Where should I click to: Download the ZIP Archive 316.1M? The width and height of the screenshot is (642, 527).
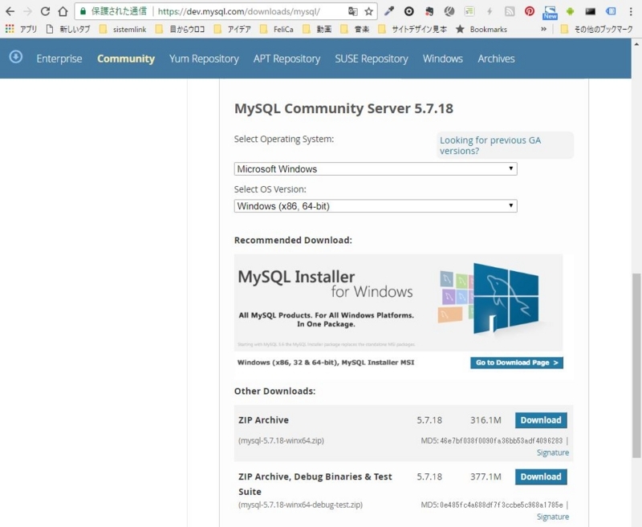pos(541,420)
